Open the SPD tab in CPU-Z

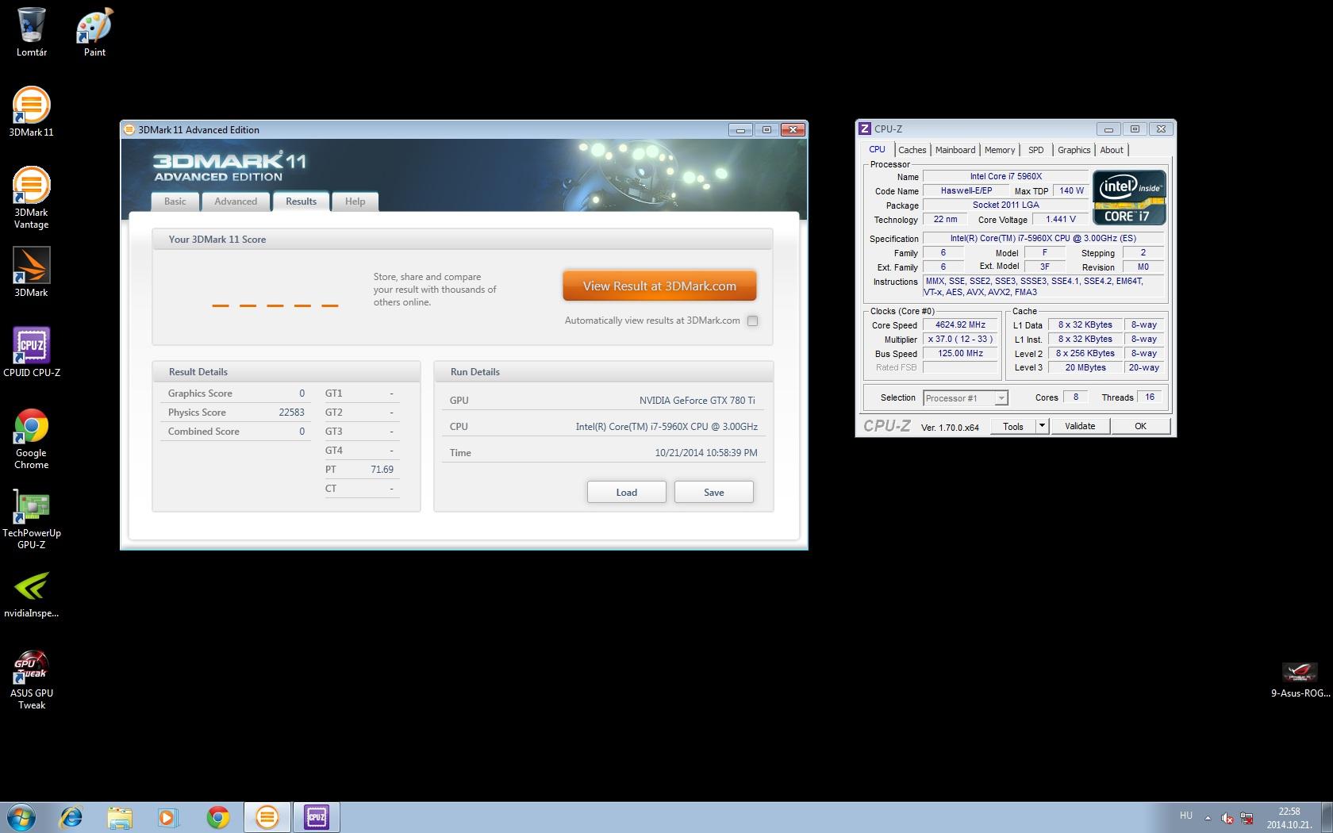1036,150
